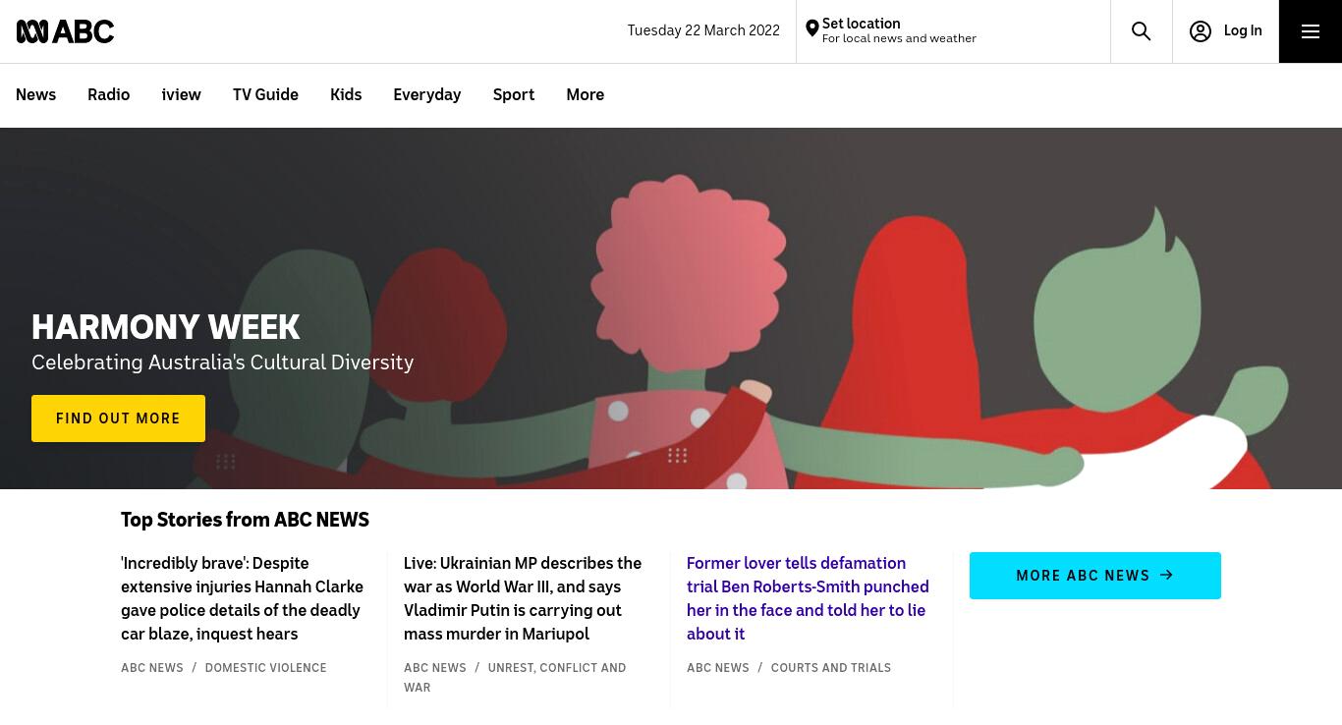Click 'Top Stories from ABC NEWS' heading
Viewport: 1342px width, 725px height.
(x=245, y=521)
